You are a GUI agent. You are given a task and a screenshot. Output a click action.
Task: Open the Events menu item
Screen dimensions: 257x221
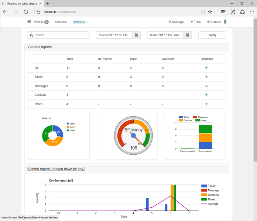[x=41, y=22]
